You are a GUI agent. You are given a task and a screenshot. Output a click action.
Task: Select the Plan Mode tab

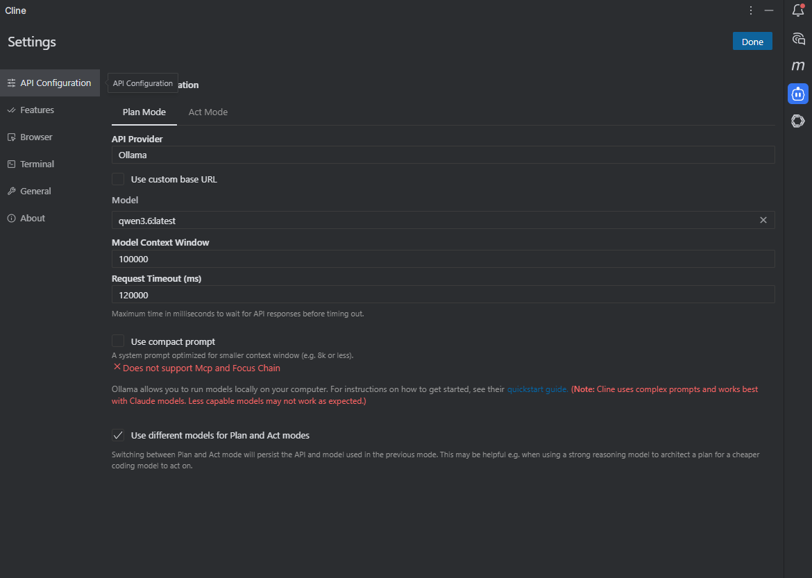coord(144,112)
